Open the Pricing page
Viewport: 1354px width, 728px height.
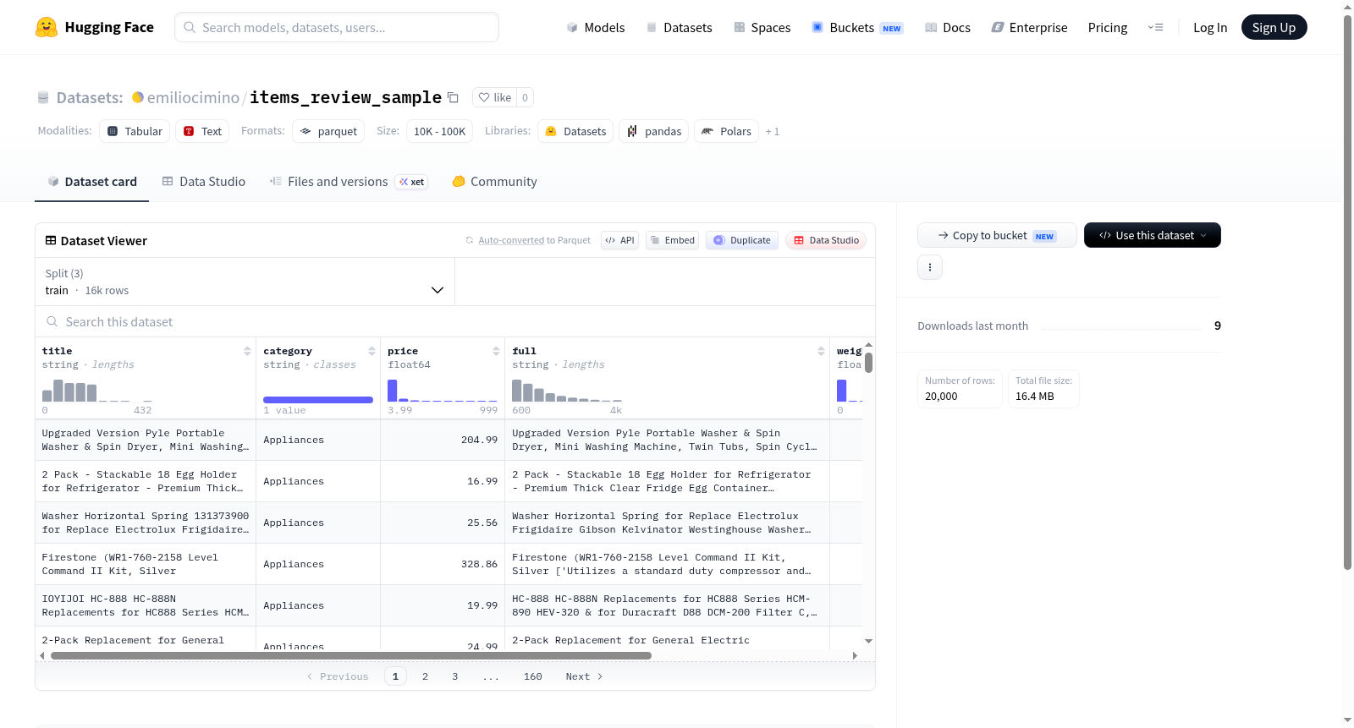point(1108,27)
